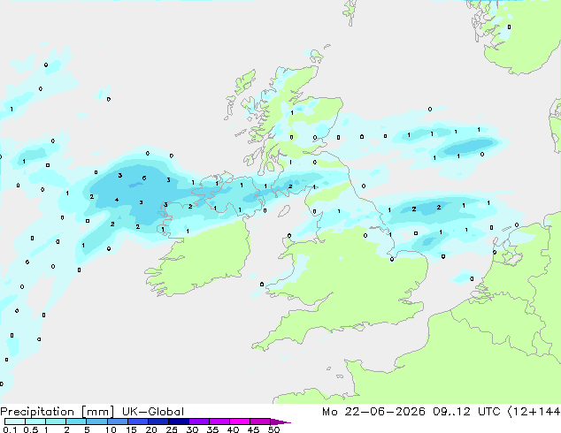Click the '30' legend scale label
561x433 pixels.
pyautogui.click(x=192, y=429)
